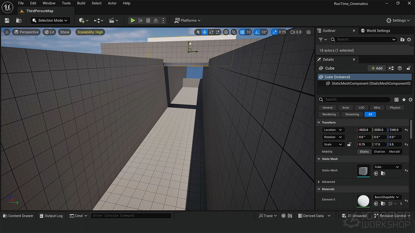Open the Quickly Add to Project cube icon

82,20
